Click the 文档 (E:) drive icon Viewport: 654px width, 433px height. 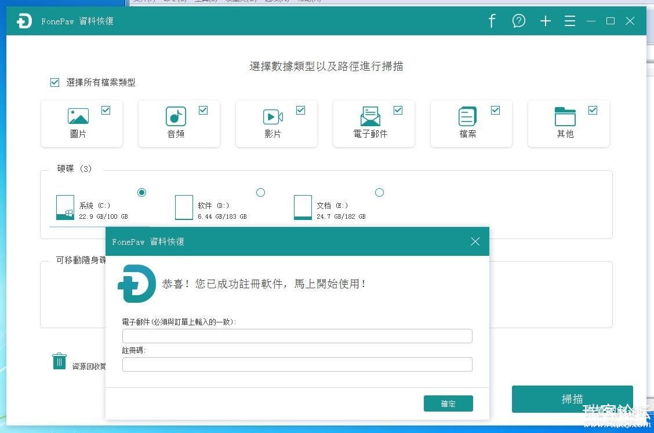click(x=303, y=207)
